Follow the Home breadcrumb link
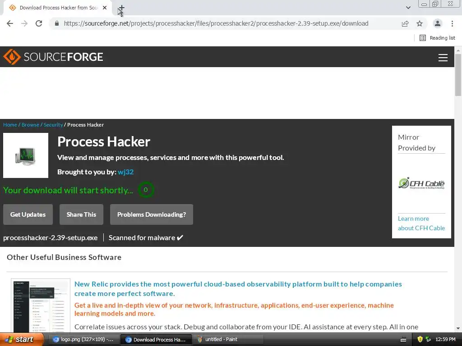The width and height of the screenshot is (462, 346). 10,125
